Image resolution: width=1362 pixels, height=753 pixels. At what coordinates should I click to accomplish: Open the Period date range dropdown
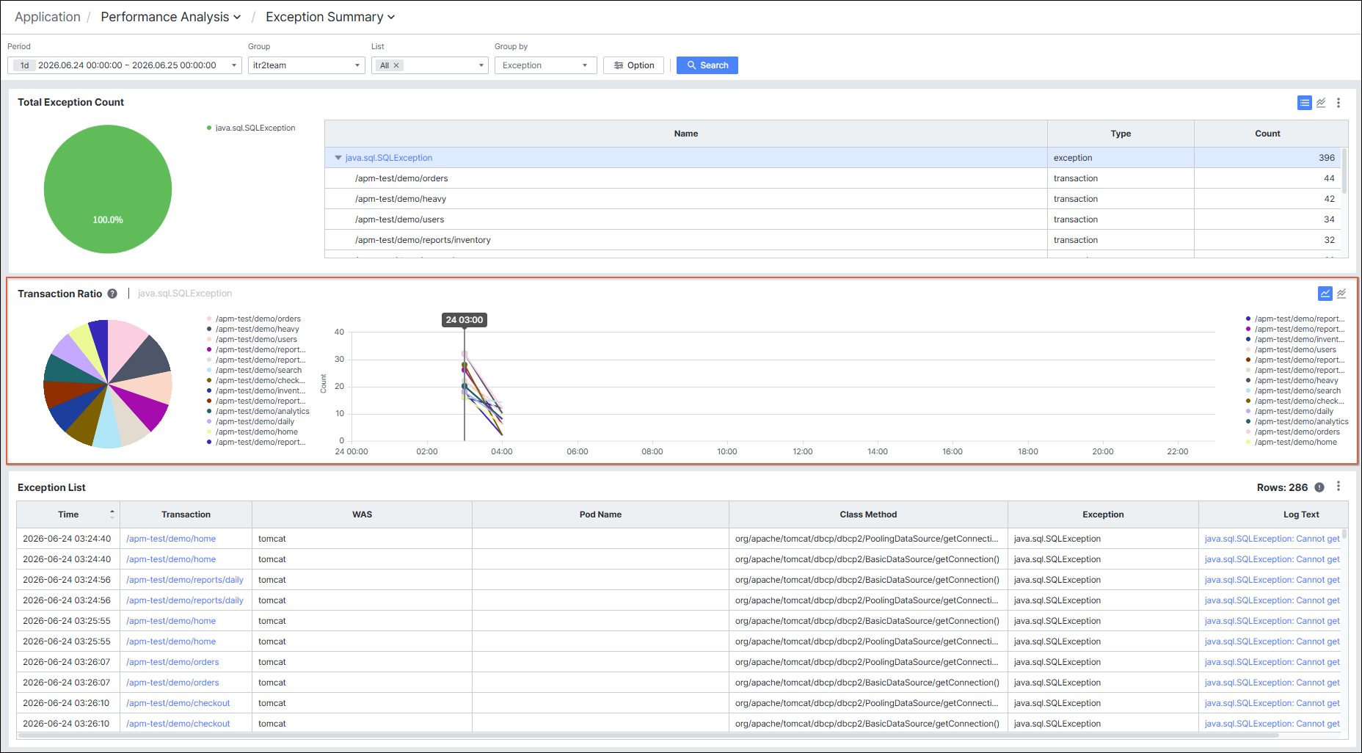[125, 65]
